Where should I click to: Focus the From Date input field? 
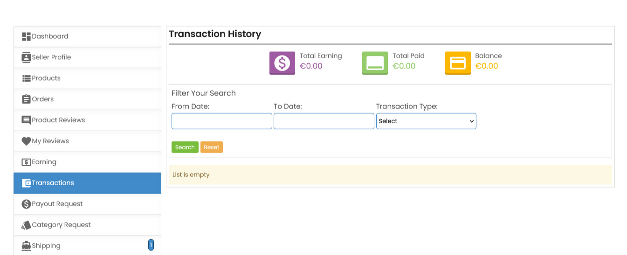pos(221,121)
